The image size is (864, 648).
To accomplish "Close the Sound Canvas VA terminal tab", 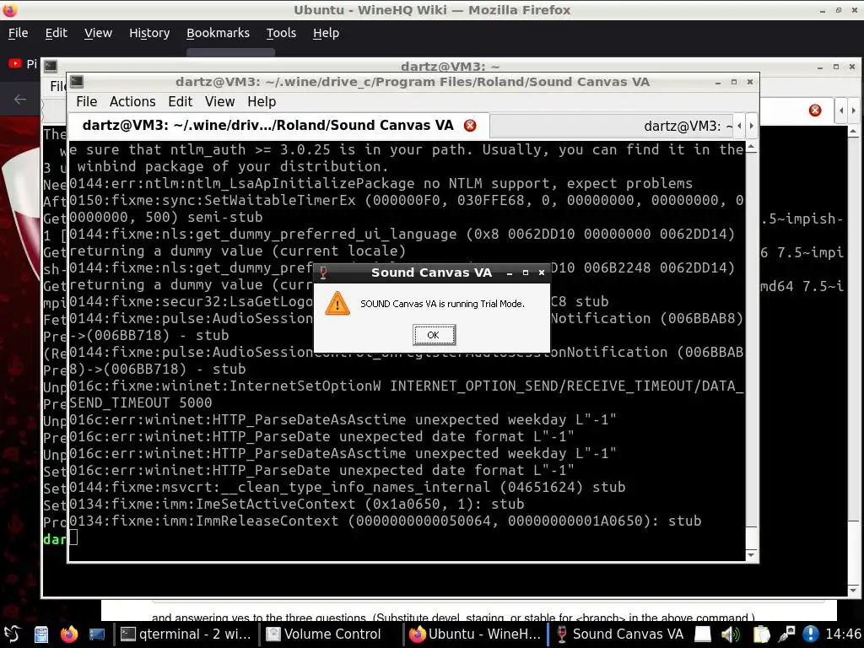I will (470, 126).
